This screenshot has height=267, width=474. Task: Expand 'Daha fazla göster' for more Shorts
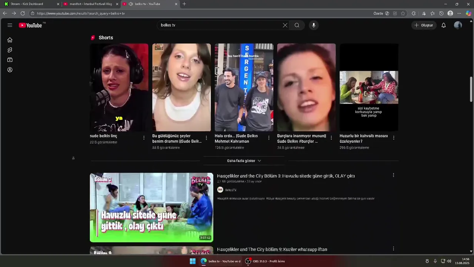(x=244, y=161)
